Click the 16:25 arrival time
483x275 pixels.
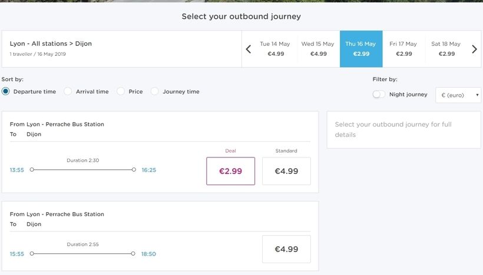point(149,170)
